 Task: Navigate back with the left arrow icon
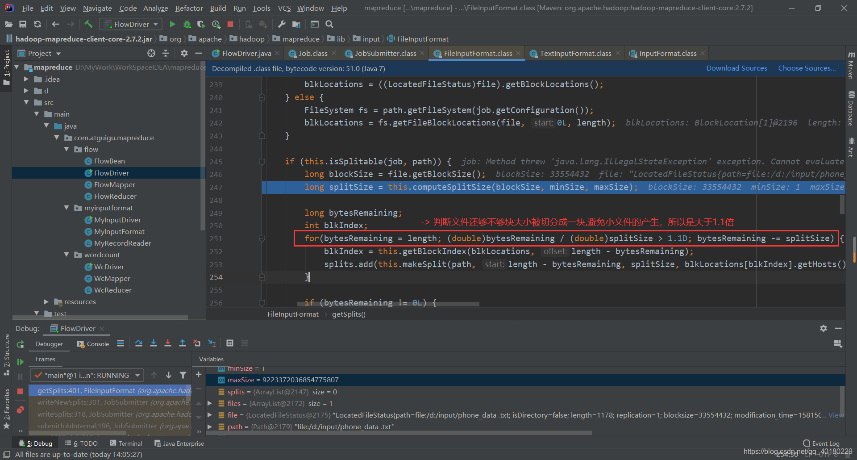pyautogui.click(x=55, y=24)
